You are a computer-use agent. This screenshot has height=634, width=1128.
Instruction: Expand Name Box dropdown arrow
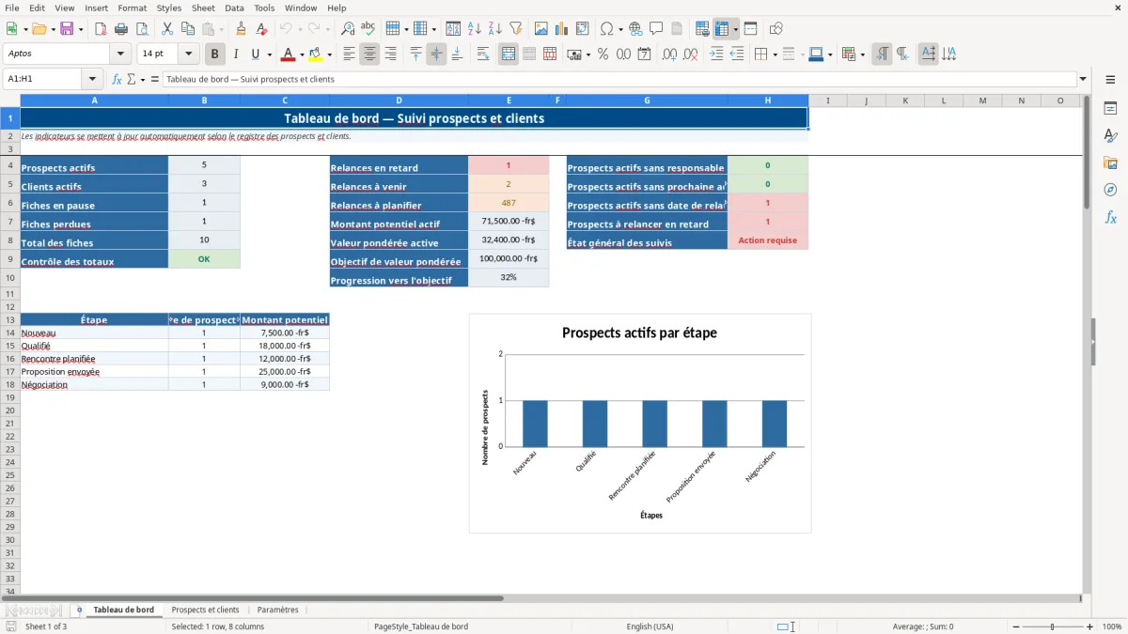click(92, 79)
